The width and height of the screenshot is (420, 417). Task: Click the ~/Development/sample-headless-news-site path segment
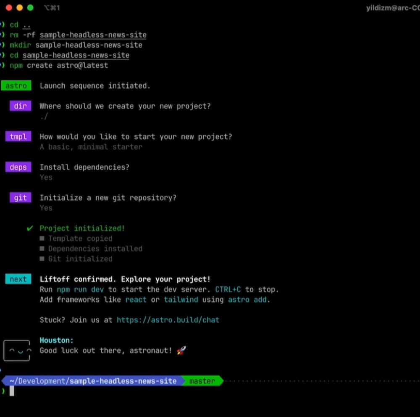coord(93,381)
